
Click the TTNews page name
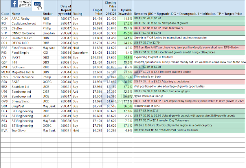(25, 2)
